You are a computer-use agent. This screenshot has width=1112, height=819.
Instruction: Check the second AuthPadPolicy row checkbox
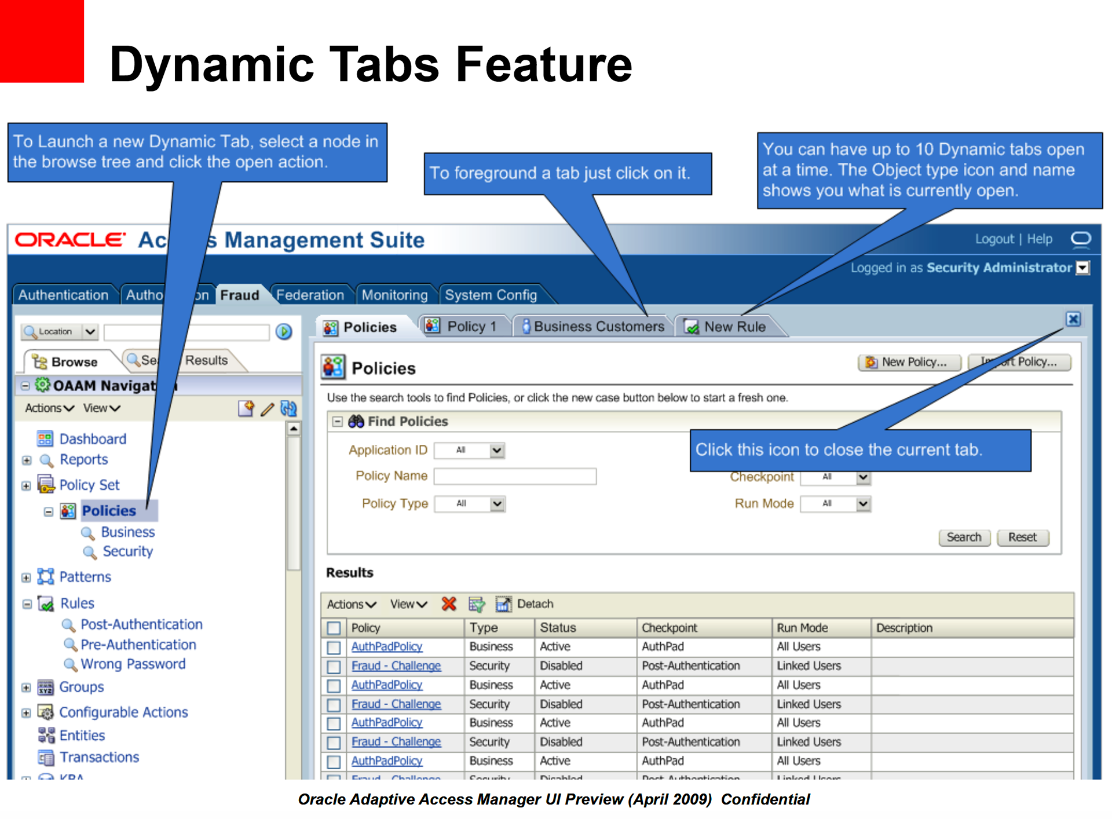point(334,686)
